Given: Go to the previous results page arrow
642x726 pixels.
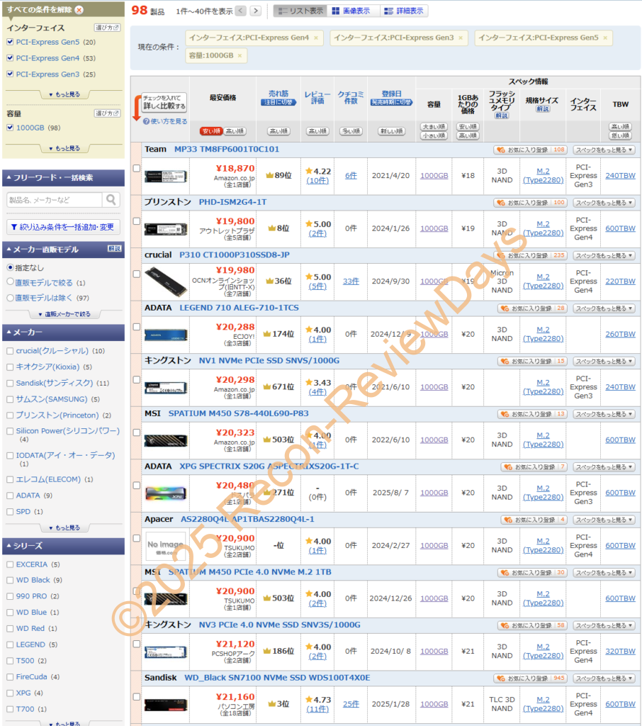Looking at the screenshot, I should coord(241,11).
